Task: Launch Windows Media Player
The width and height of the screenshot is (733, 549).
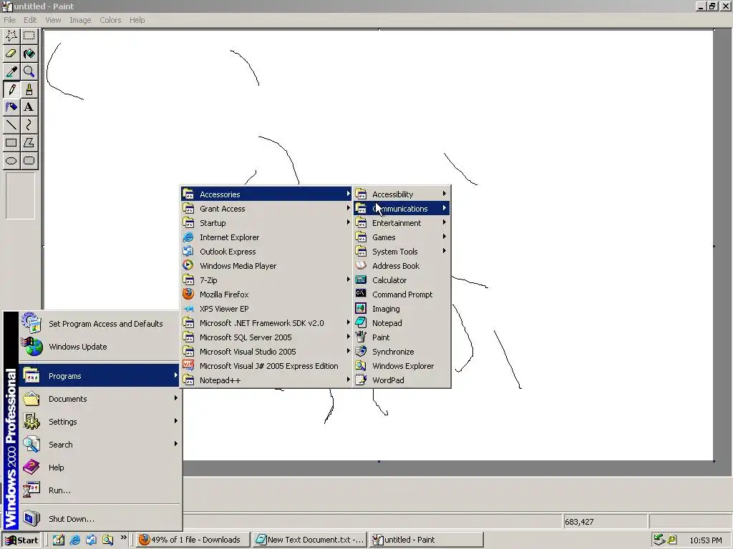Action: tap(266, 266)
